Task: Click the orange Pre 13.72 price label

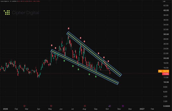Action: coord(163,71)
